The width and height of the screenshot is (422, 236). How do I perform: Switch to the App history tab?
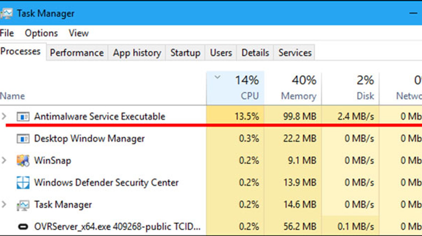pyautogui.click(x=137, y=53)
